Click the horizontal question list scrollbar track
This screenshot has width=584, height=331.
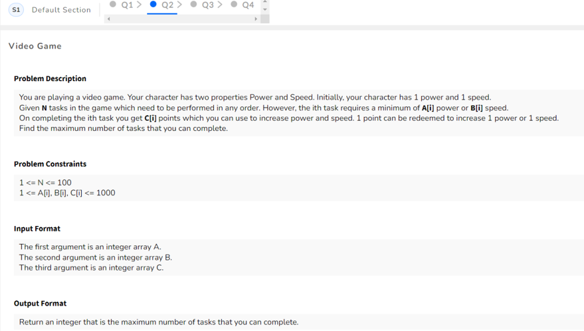pyautogui.click(x=182, y=19)
